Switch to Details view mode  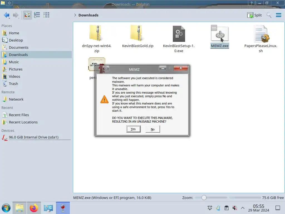coord(46,15)
